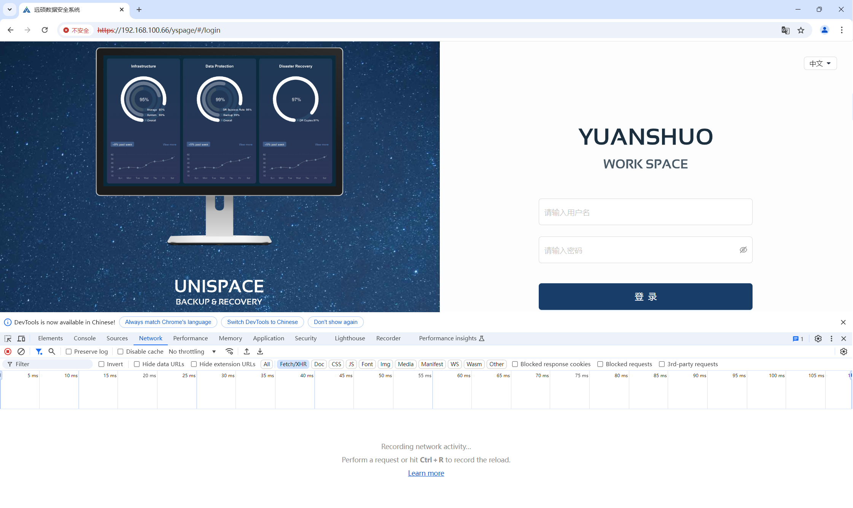The image size is (853, 508).
Task: Click the import HAR file upload icon
Action: [x=247, y=351]
